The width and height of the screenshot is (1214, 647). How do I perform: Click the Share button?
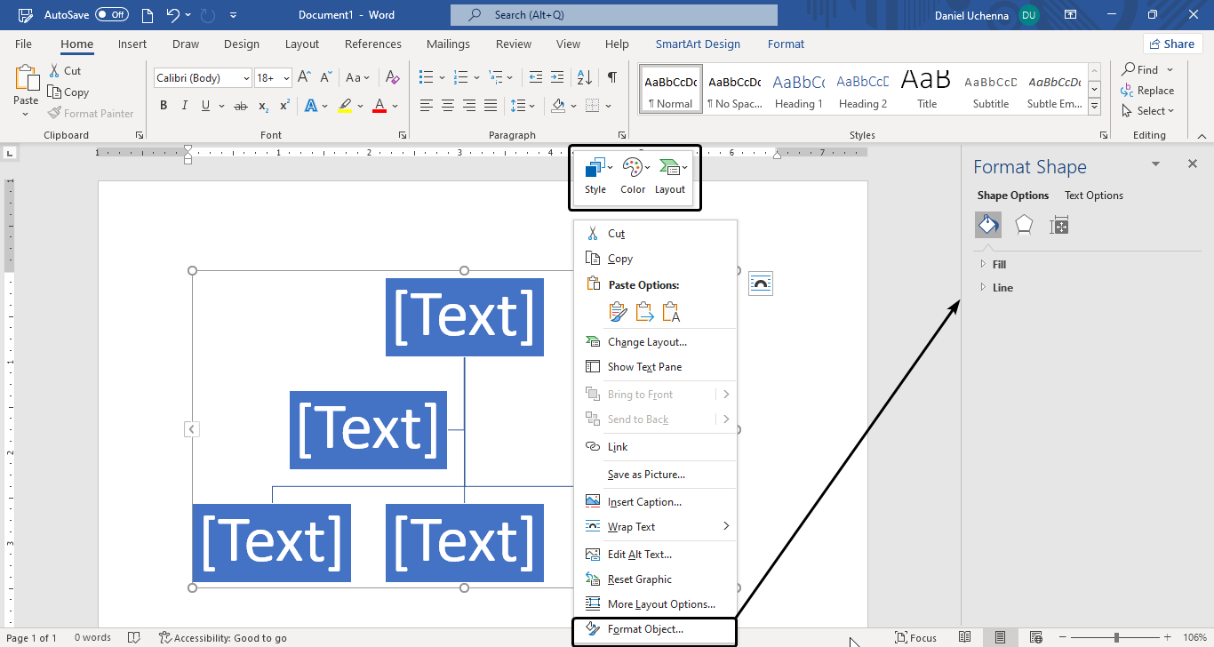(1172, 43)
